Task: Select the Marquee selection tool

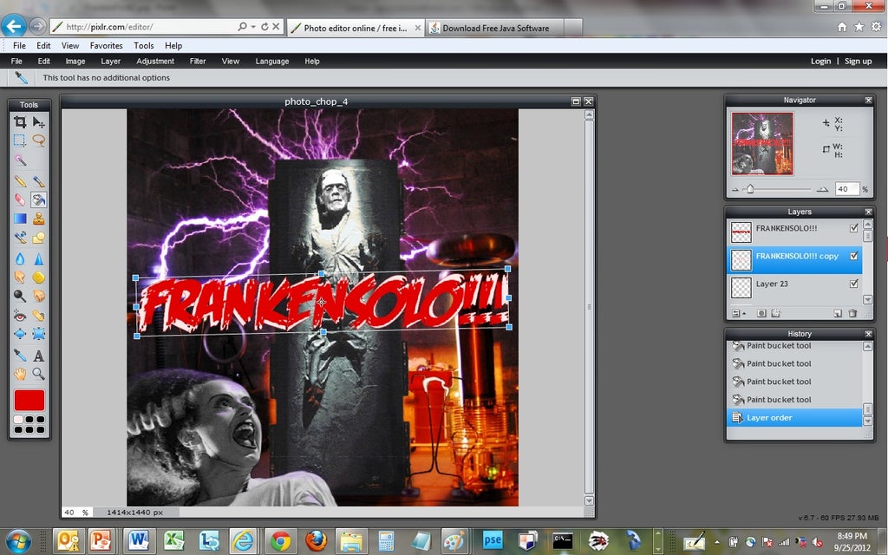Action: 20,140
